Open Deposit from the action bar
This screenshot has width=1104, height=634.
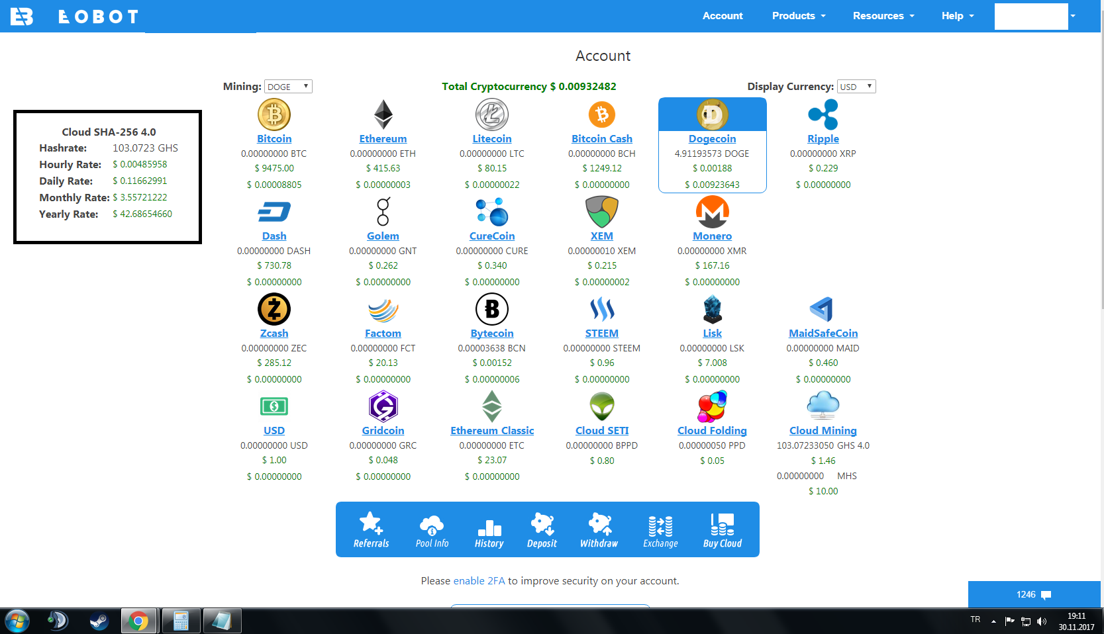[x=542, y=529]
